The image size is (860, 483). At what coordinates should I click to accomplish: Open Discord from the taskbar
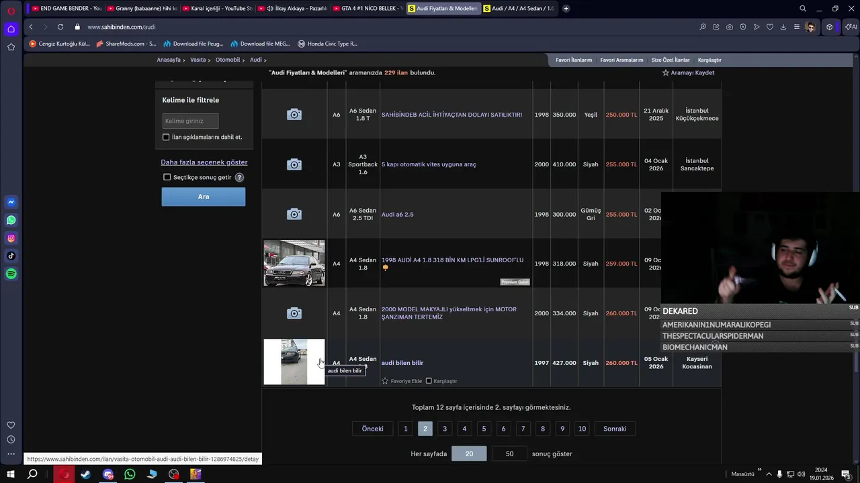point(108,474)
